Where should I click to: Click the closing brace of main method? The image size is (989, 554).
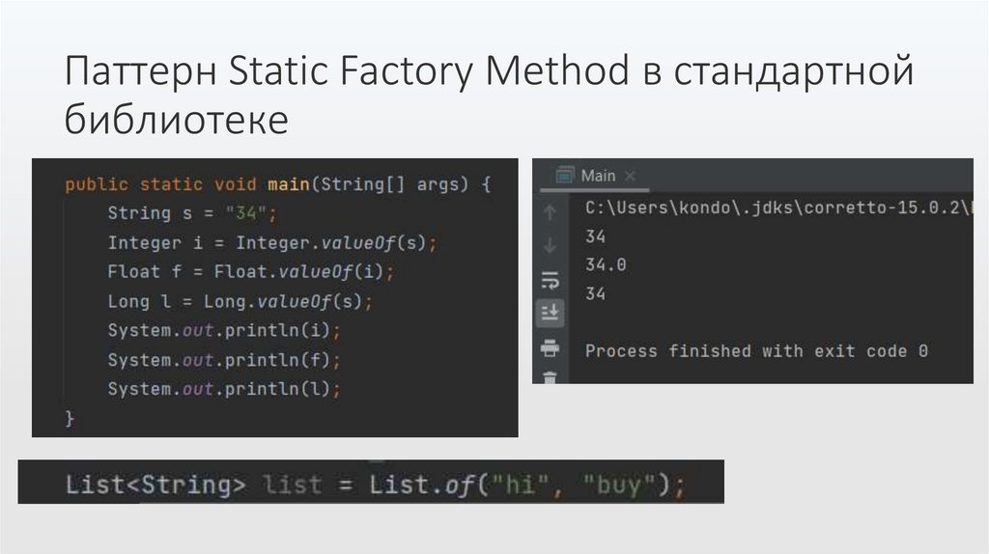pos(70,419)
